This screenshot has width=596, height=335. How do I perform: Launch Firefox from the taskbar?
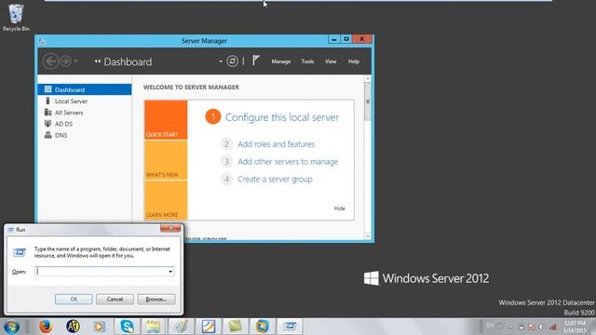(46, 327)
